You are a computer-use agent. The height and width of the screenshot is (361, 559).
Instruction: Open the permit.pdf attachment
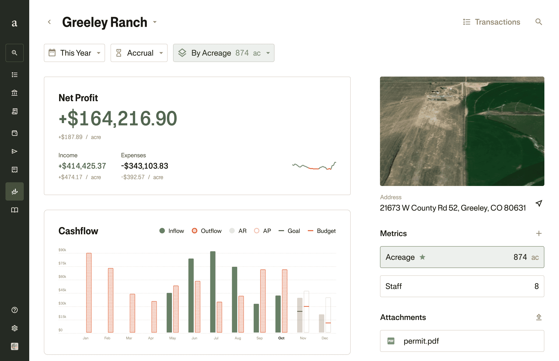[421, 341]
